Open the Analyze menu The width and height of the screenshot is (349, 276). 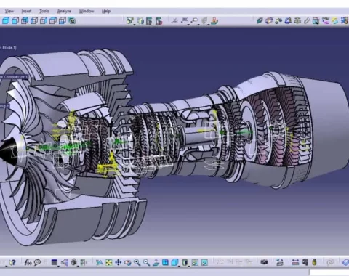(64, 11)
